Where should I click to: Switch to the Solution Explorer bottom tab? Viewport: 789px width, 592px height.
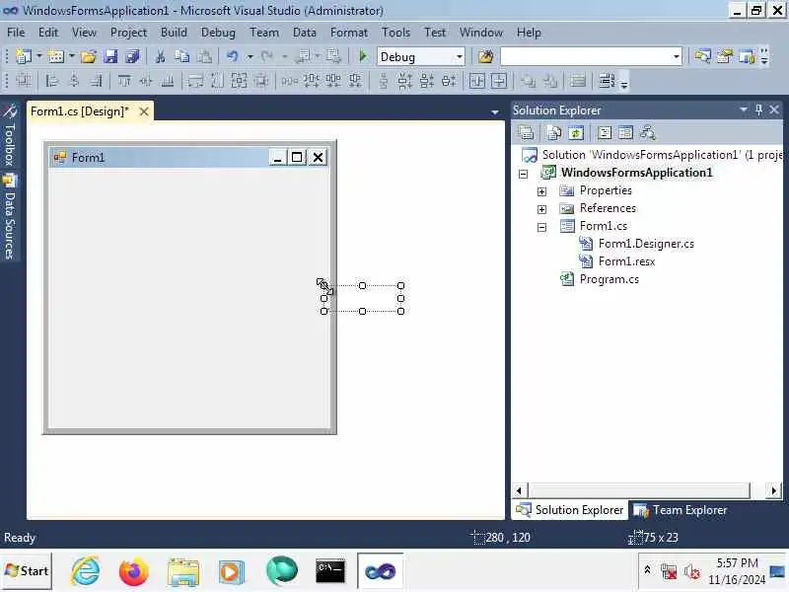coord(570,510)
